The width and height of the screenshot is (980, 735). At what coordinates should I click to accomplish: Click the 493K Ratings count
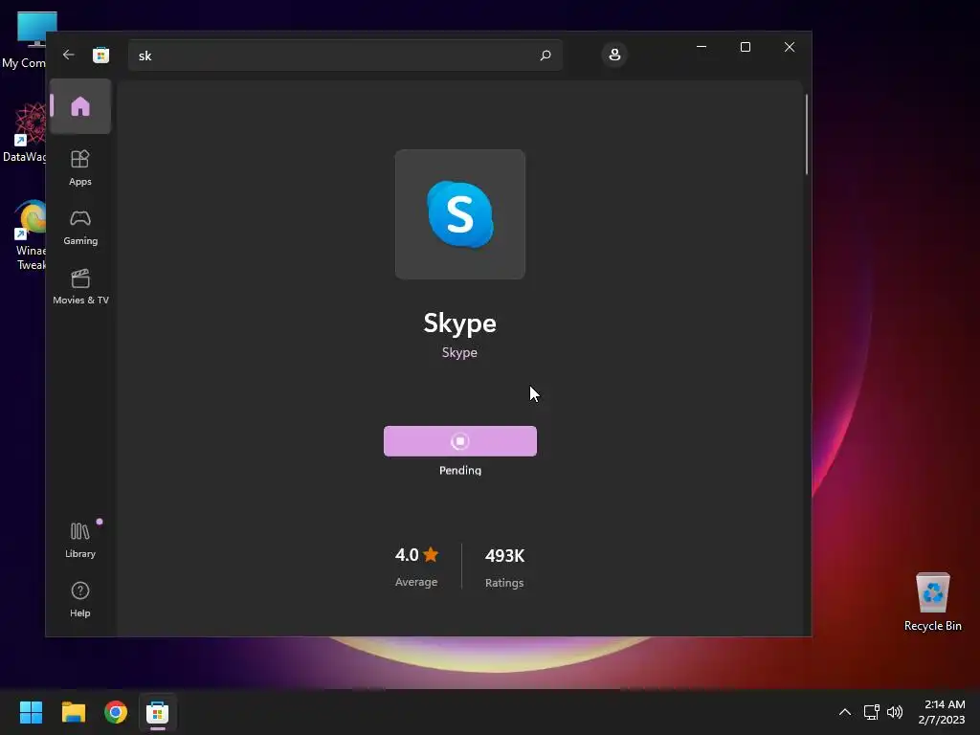point(504,568)
